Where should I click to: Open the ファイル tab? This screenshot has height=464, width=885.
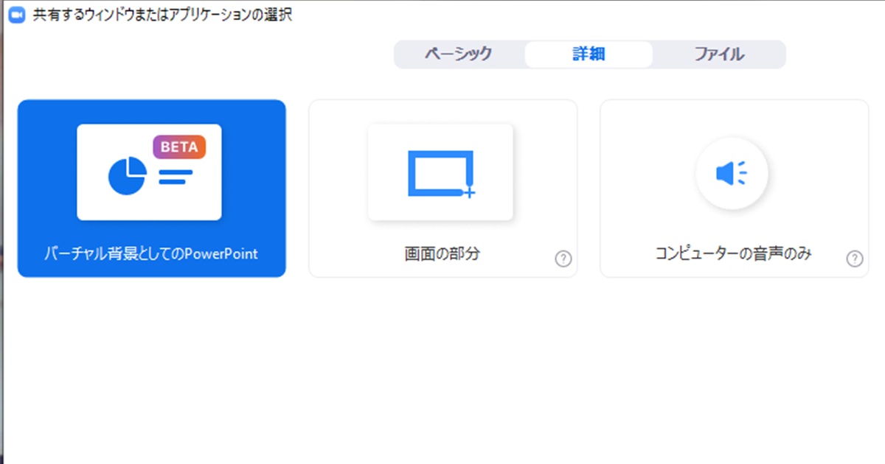click(718, 55)
